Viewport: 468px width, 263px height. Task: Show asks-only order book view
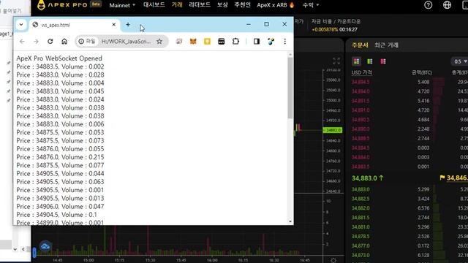(383, 61)
